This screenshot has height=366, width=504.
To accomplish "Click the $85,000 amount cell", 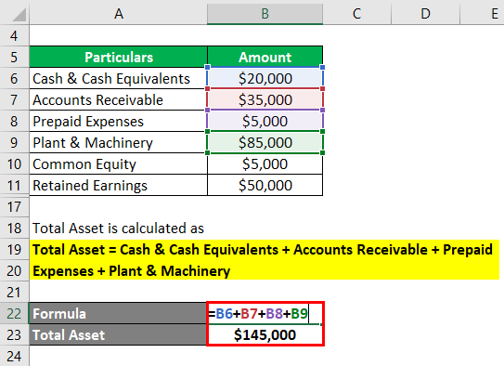I will tap(265, 142).
